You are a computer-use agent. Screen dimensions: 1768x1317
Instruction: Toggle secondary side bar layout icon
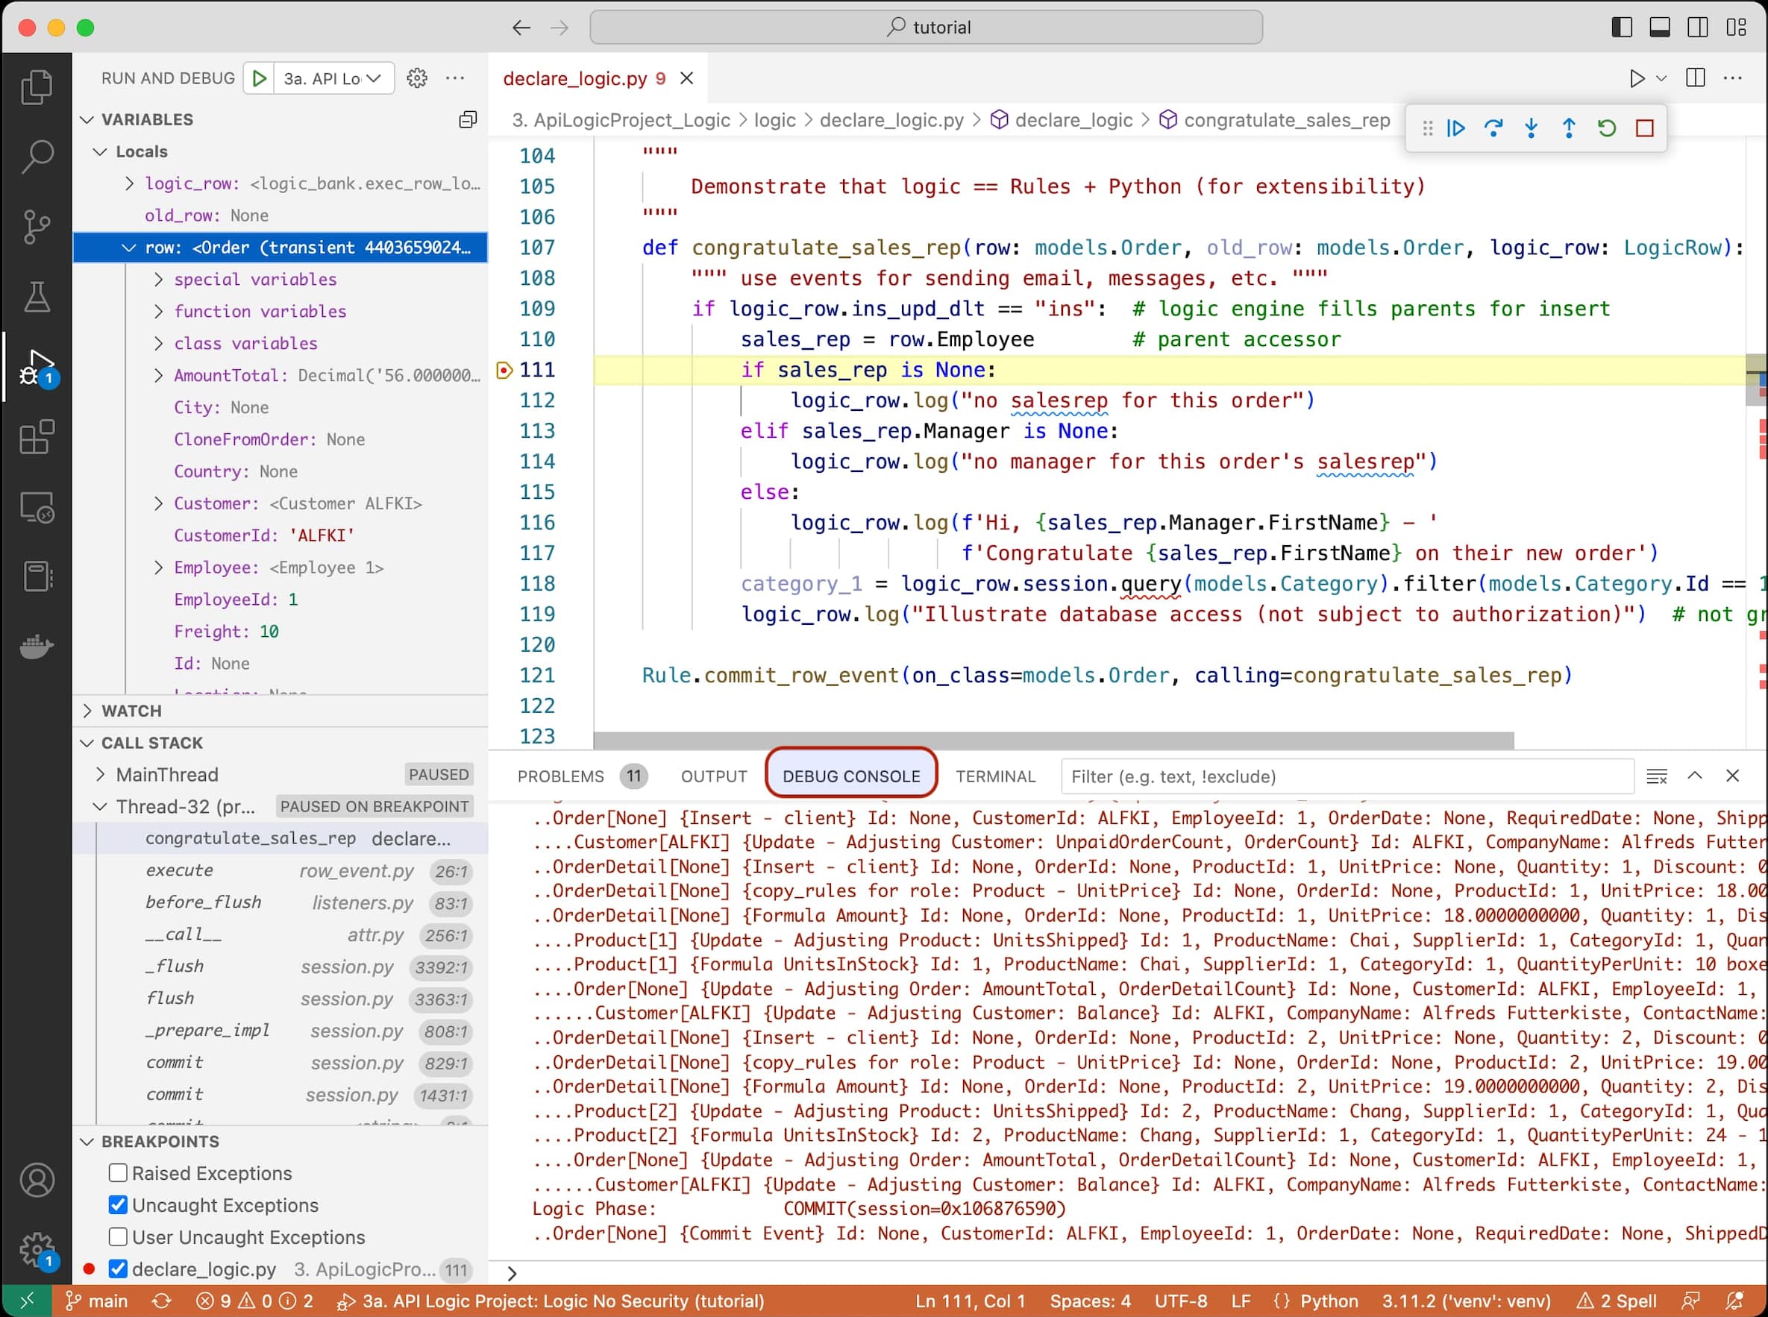pos(1698,27)
